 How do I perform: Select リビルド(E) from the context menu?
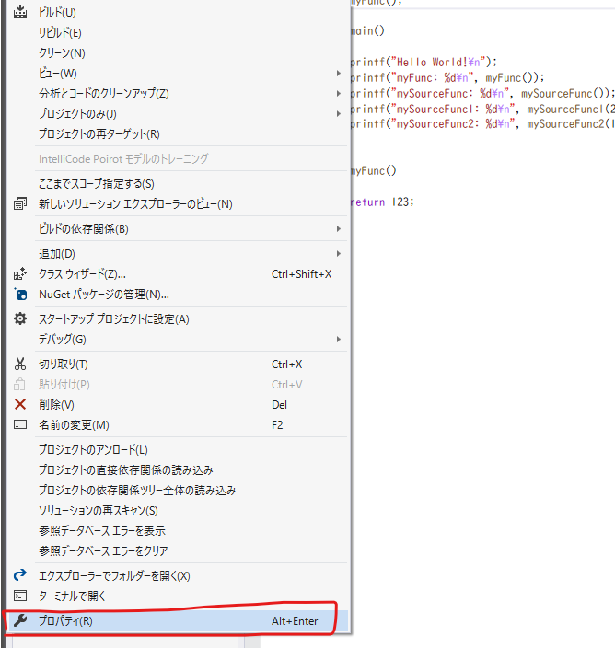pos(60,32)
